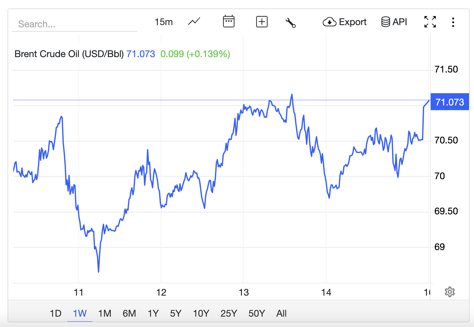Screen dimensions: 474x327
Task: Open the API database button
Action: [394, 22]
